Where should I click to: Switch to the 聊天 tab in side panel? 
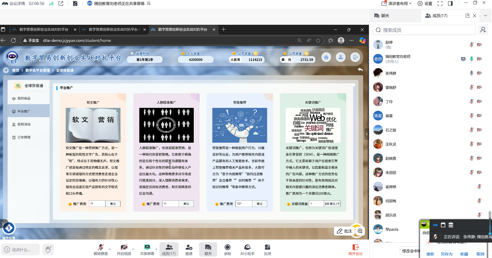[x=382, y=16]
